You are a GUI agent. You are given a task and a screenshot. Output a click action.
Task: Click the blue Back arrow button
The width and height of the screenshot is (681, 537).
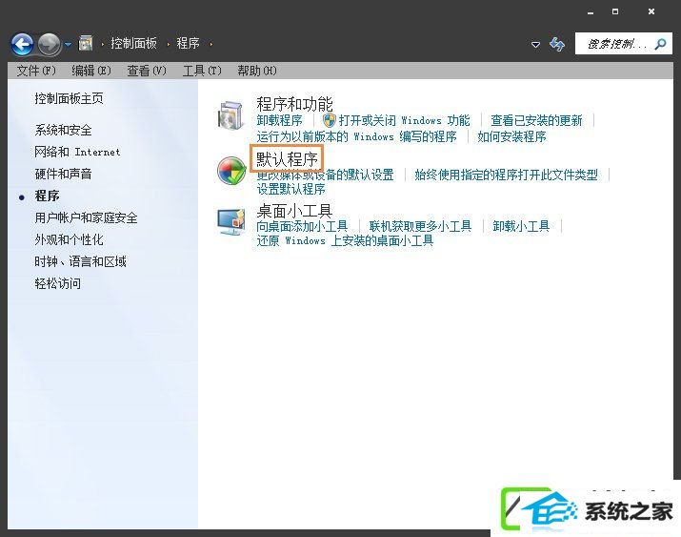[x=22, y=44]
